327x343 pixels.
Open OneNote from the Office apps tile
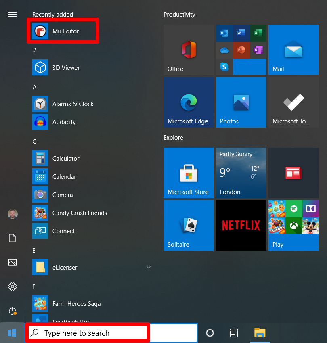[x=258, y=50]
